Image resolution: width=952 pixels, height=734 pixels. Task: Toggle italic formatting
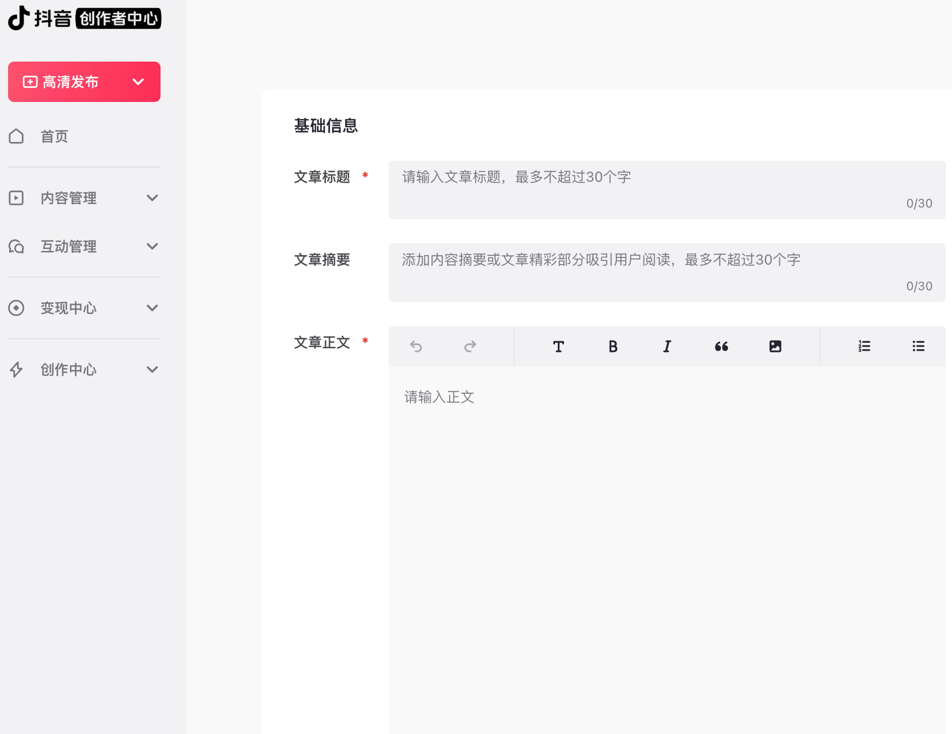point(667,346)
